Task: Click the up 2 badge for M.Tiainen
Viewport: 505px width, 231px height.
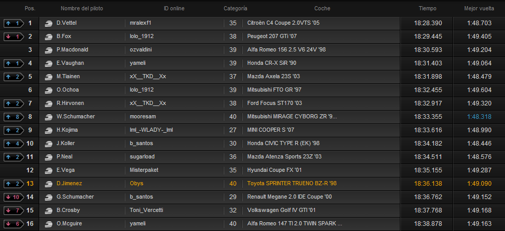Action: point(14,77)
